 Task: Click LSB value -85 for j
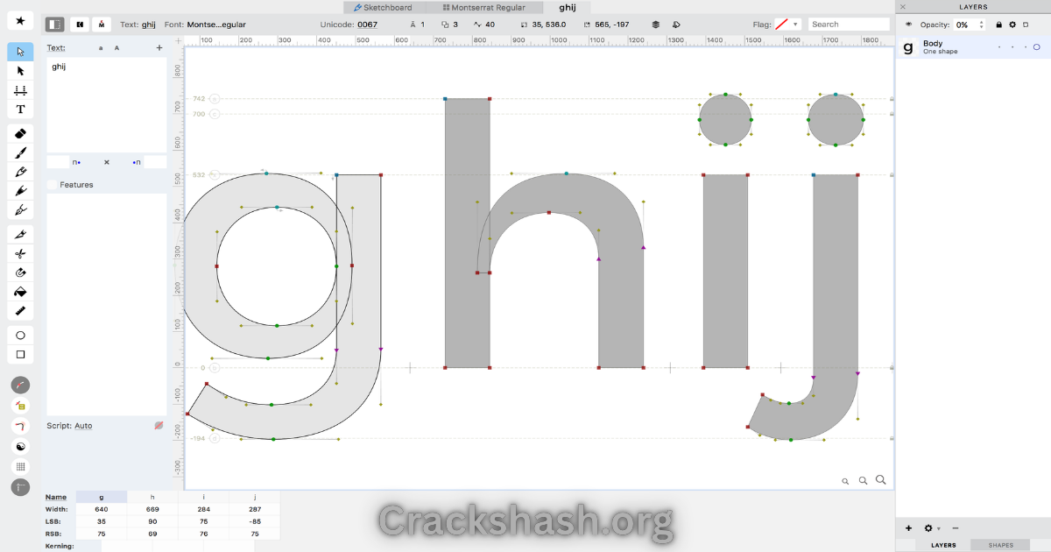tap(255, 521)
